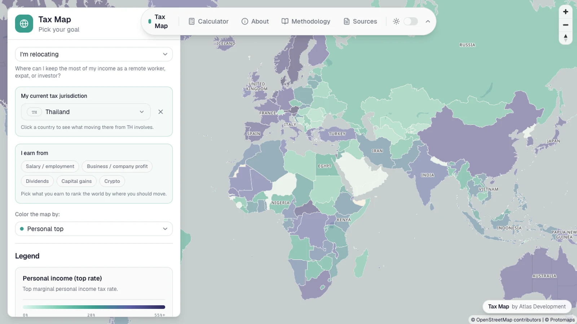The width and height of the screenshot is (577, 324).
Task: Click the France label on the map
Action: 268,113
